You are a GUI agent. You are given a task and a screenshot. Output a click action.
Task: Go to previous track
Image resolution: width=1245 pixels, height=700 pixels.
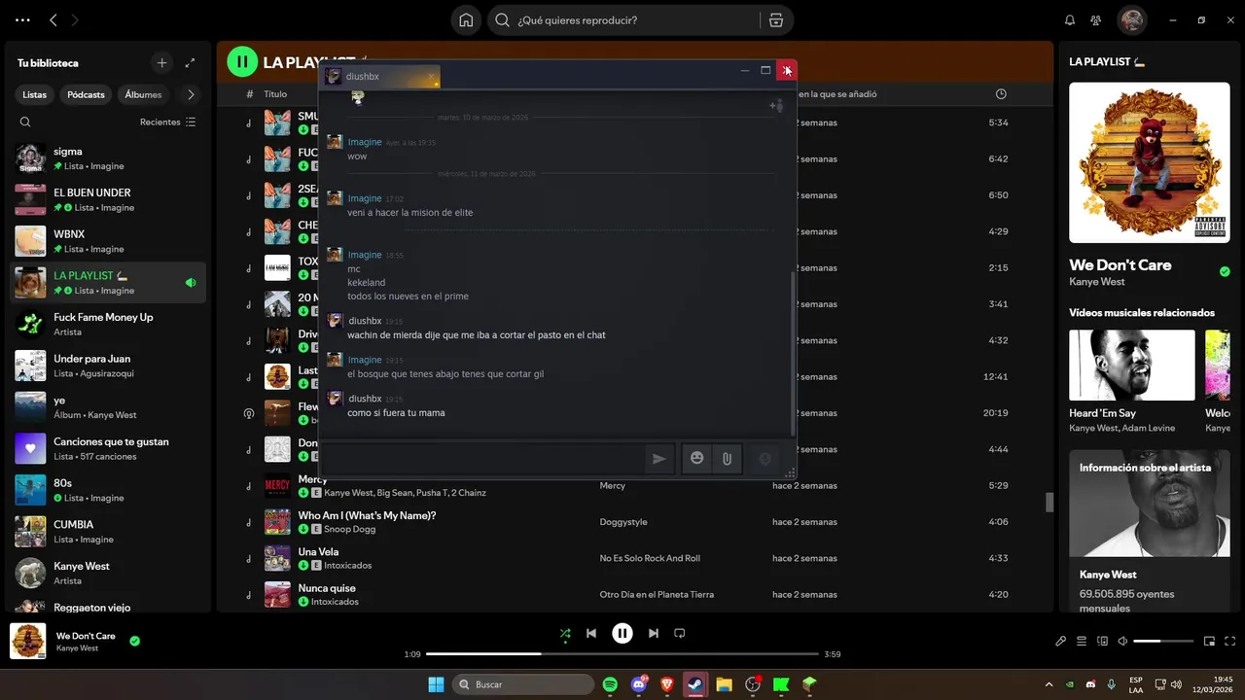(x=591, y=633)
